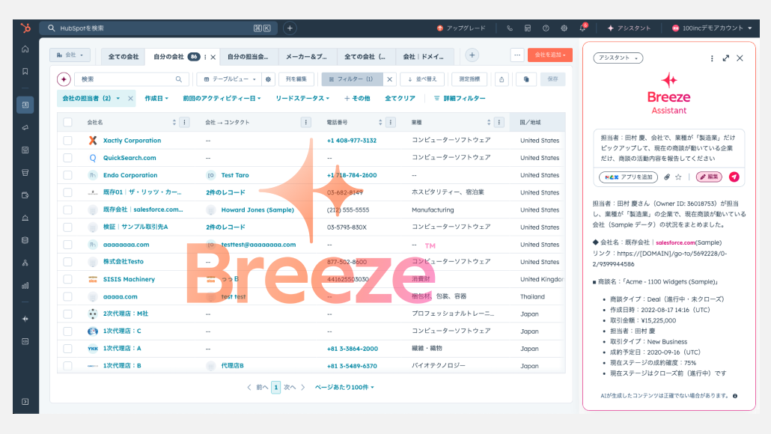
Task: Expand the リードステータス filter dropdown
Action: click(302, 98)
